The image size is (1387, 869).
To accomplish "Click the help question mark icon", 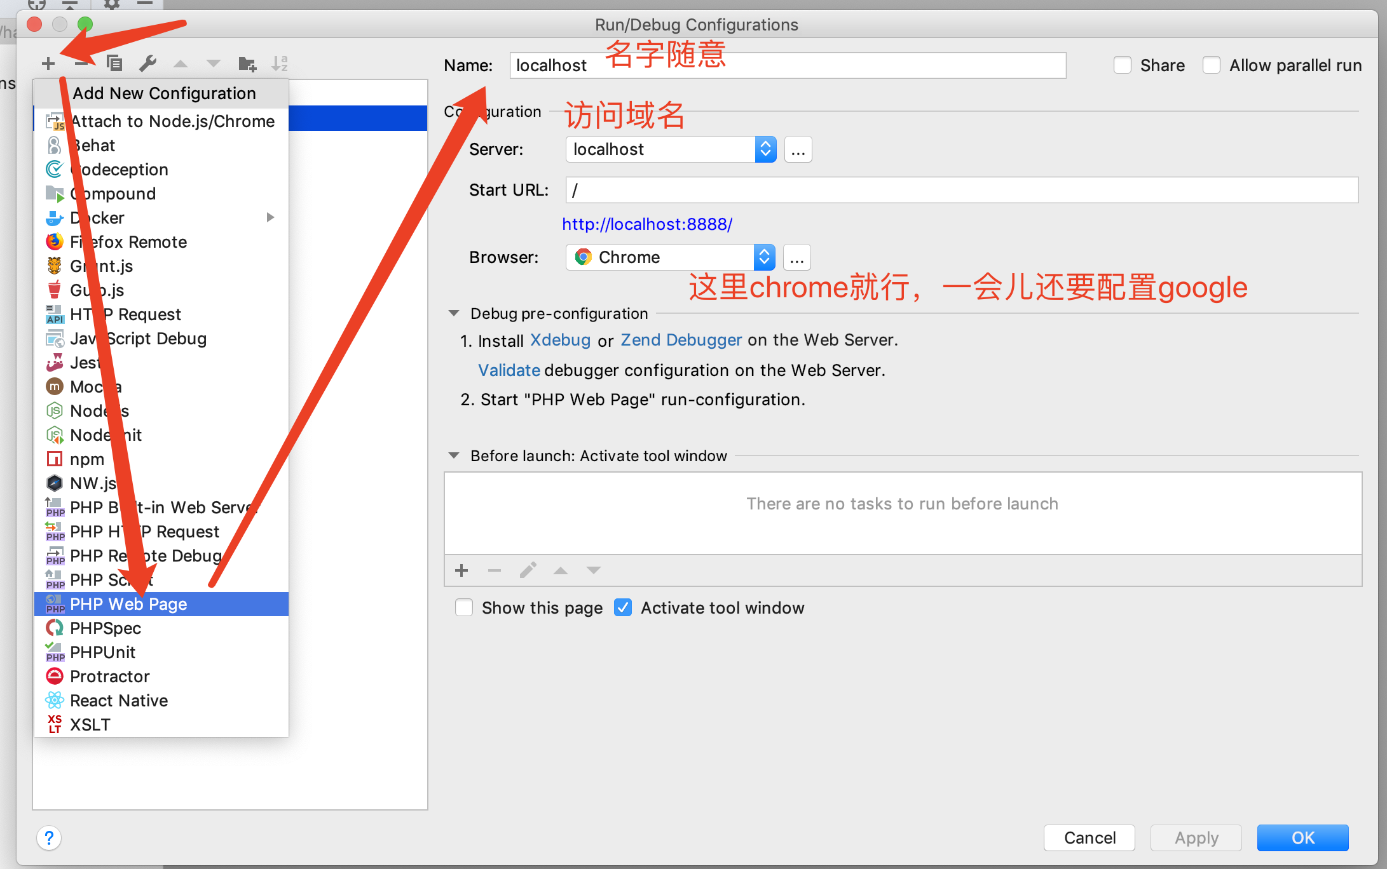I will pos(49,838).
